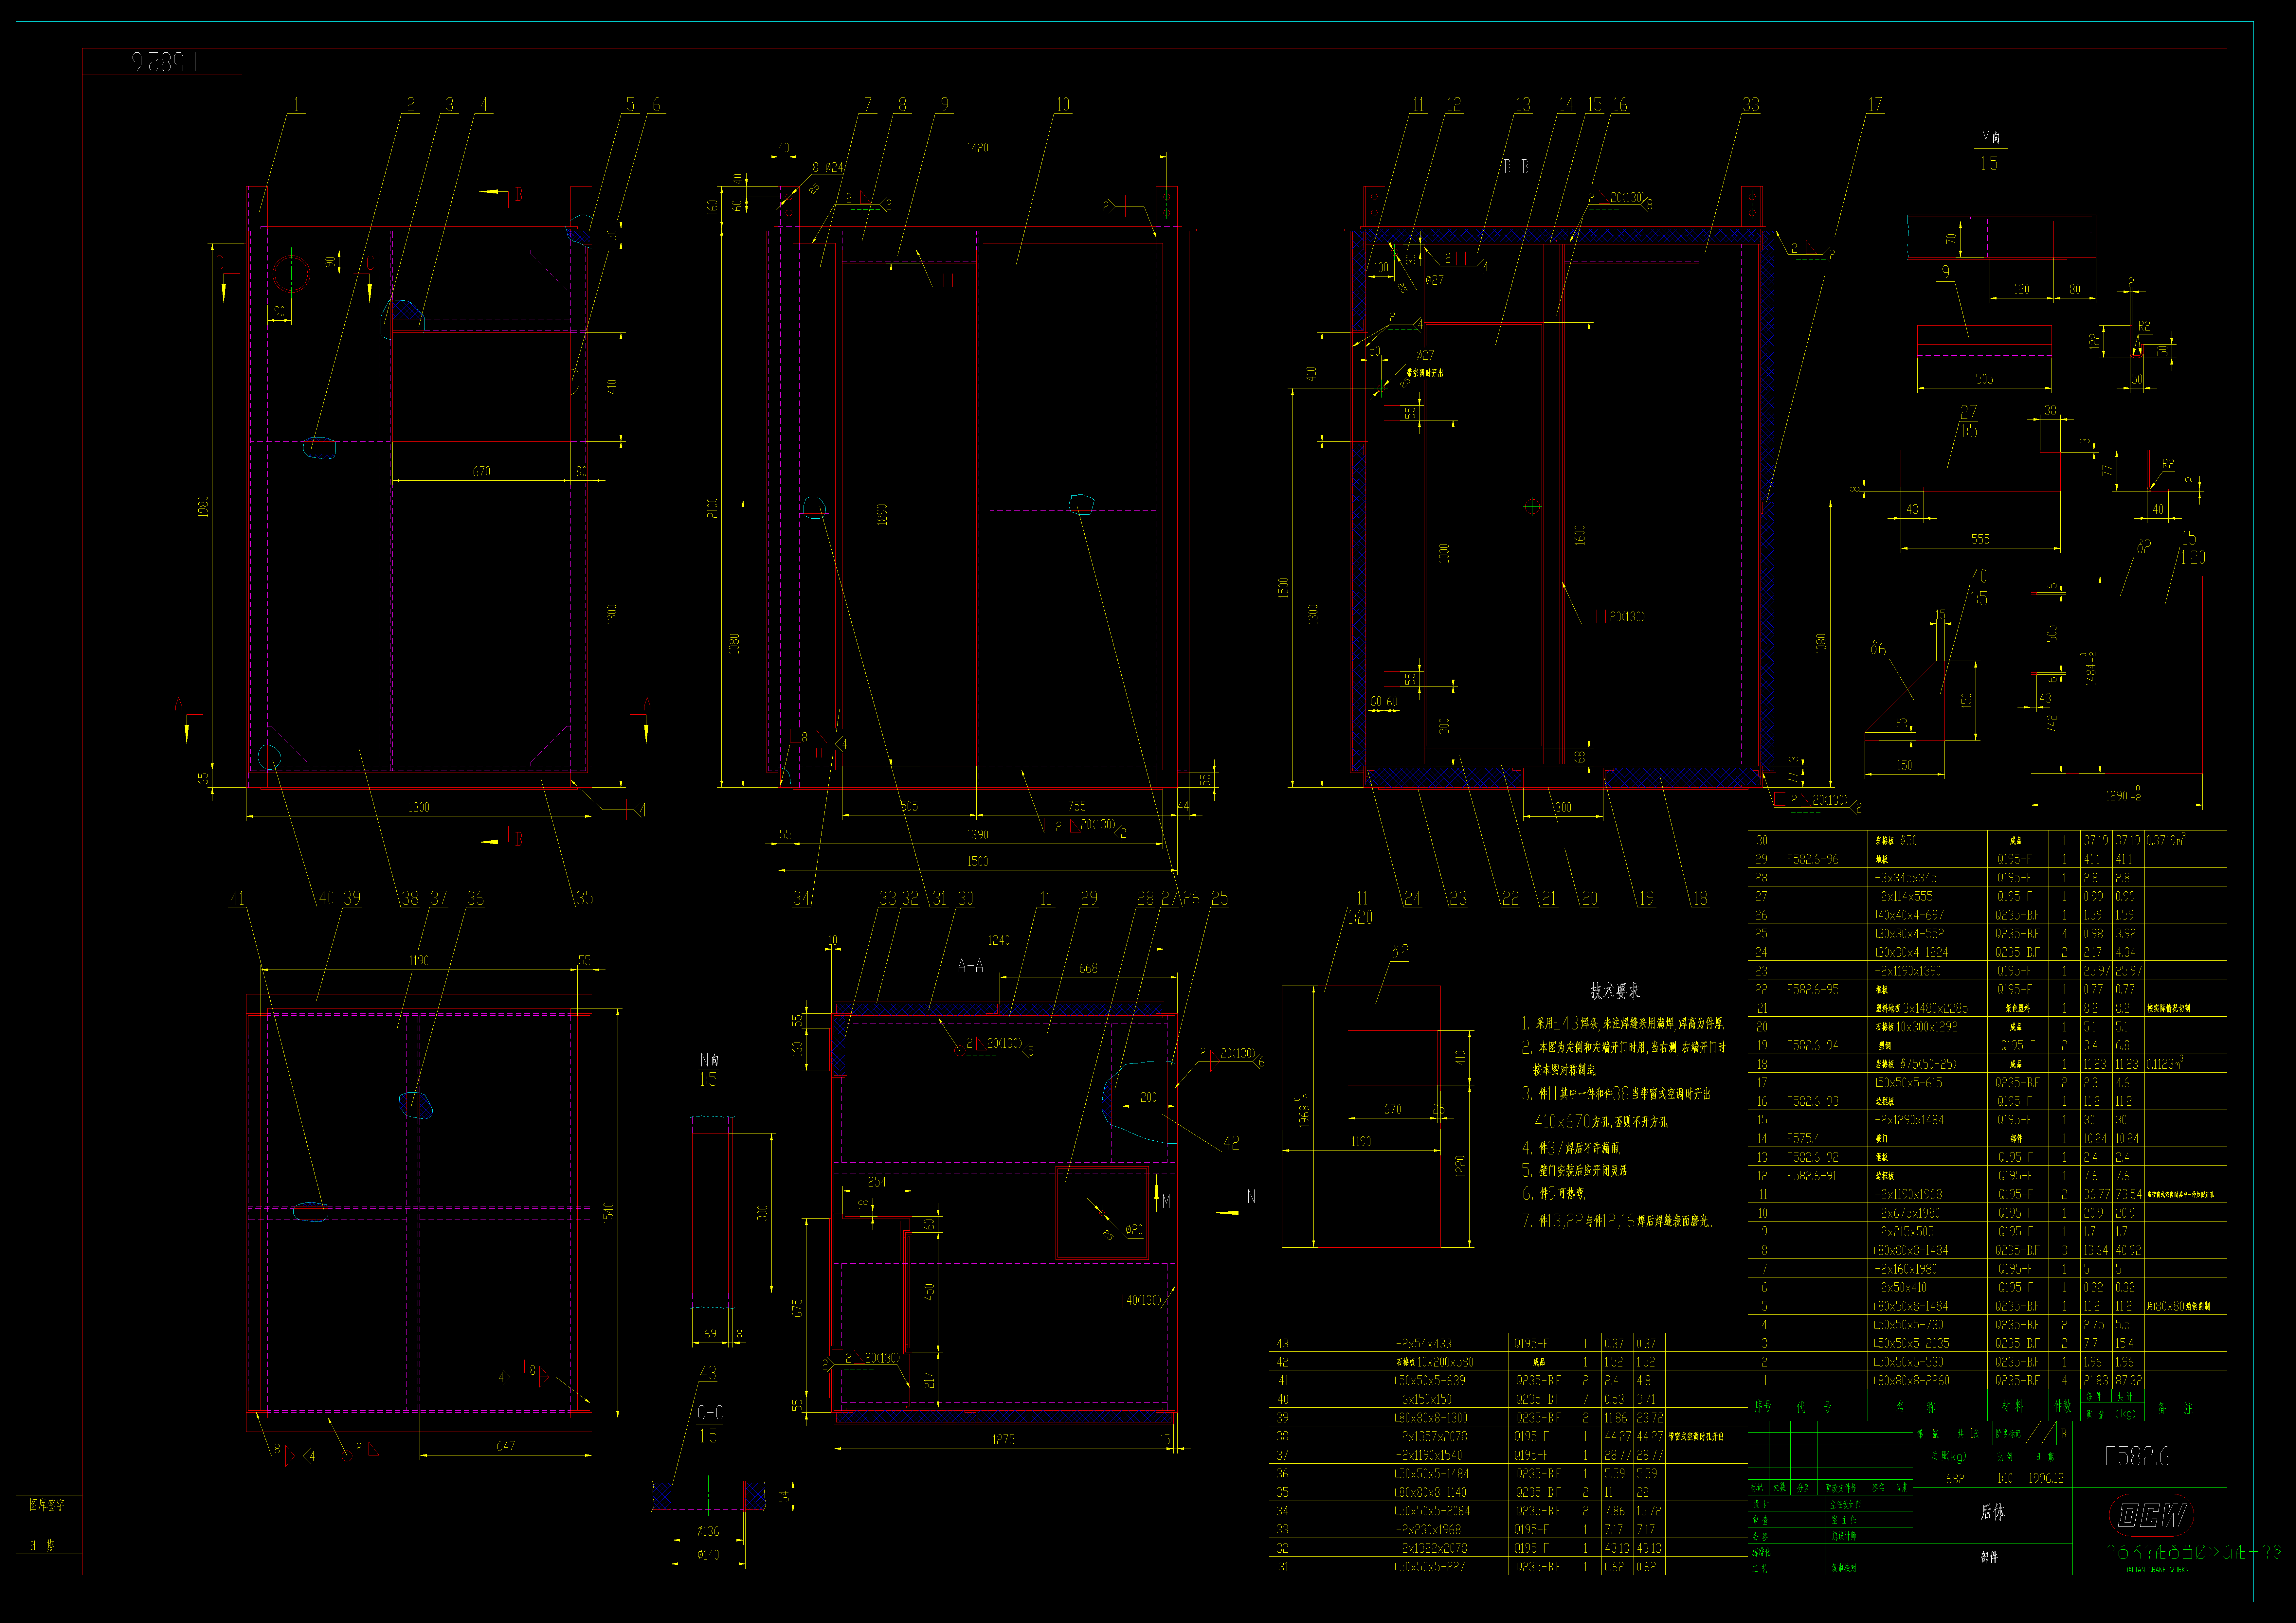Select the 'N向' view label
The width and height of the screenshot is (2296, 1623).
[709, 1060]
